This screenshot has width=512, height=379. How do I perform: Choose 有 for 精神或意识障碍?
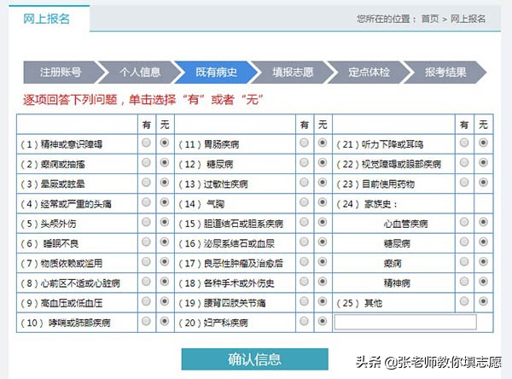pyautogui.click(x=146, y=143)
